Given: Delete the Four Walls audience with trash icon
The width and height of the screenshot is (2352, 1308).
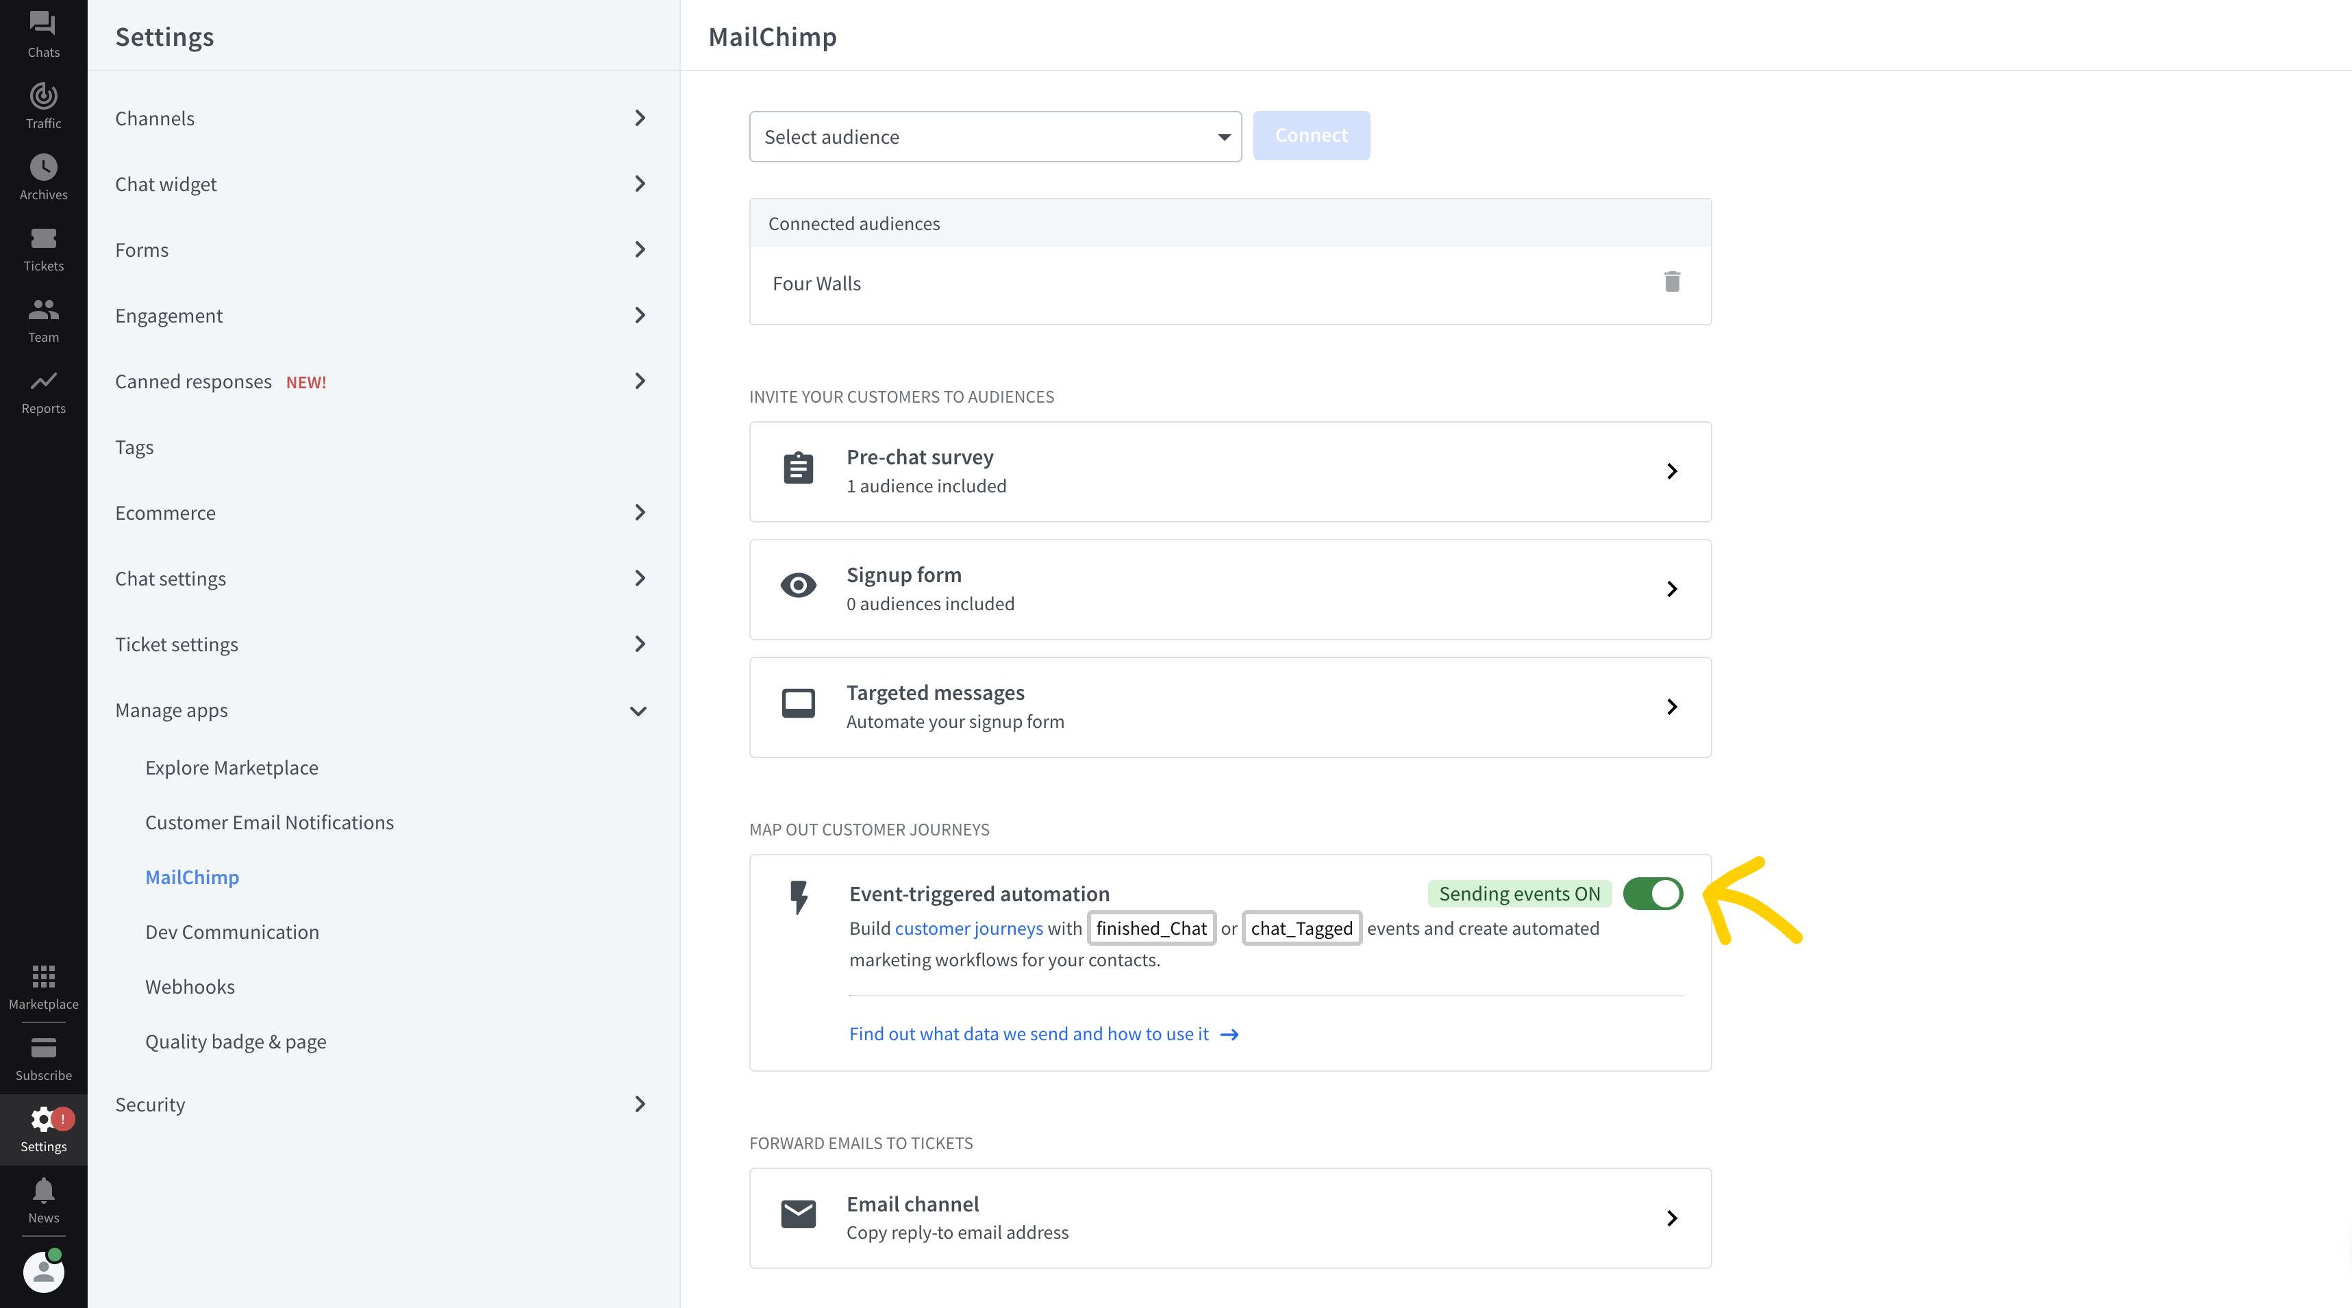Looking at the screenshot, I should pyautogui.click(x=1671, y=282).
